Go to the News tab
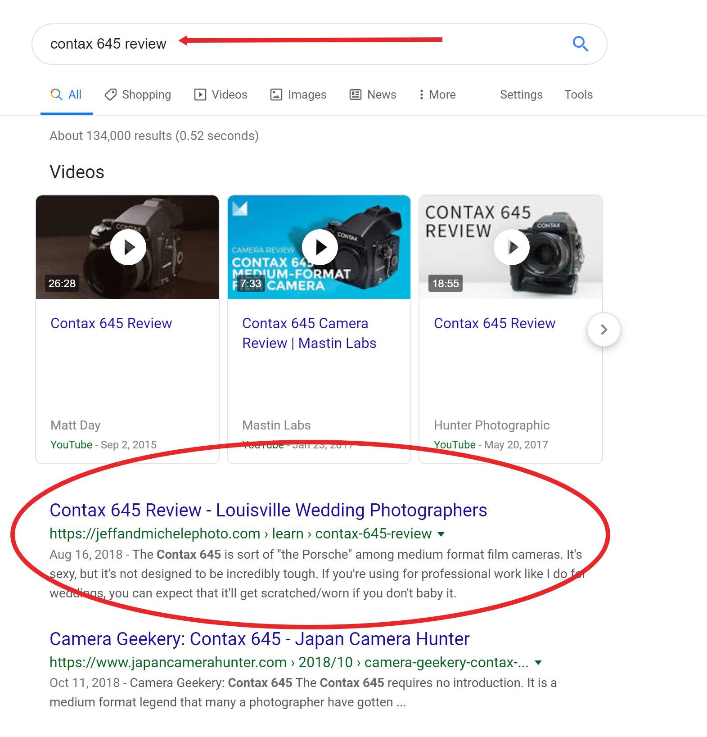This screenshot has height=737, width=707. pos(373,95)
